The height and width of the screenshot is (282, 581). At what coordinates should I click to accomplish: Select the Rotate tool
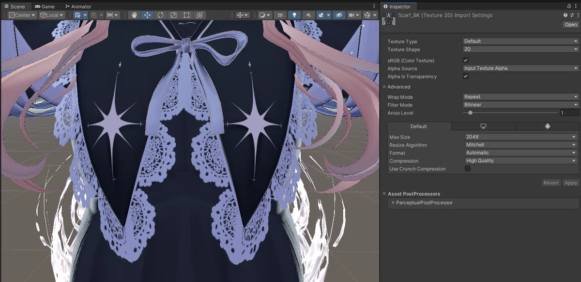(x=160, y=15)
